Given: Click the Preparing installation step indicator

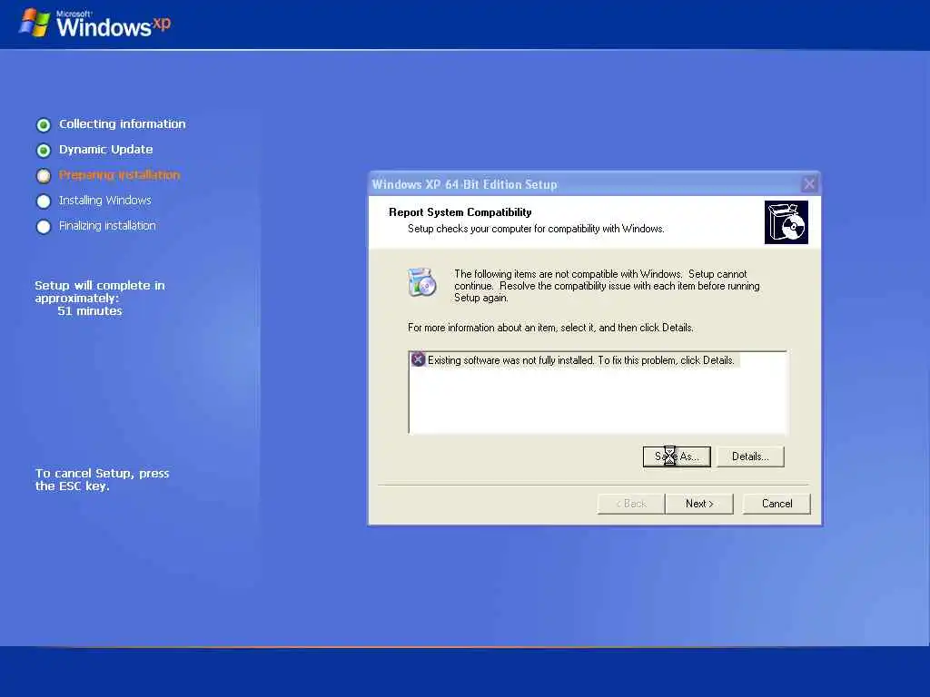Looking at the screenshot, I should pos(44,176).
